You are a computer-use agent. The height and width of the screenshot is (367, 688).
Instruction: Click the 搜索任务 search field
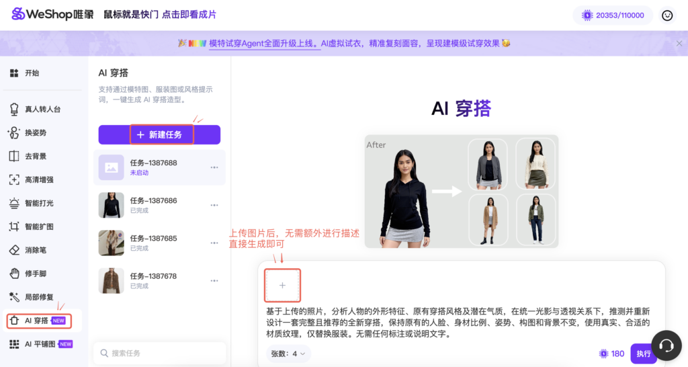[x=159, y=353]
